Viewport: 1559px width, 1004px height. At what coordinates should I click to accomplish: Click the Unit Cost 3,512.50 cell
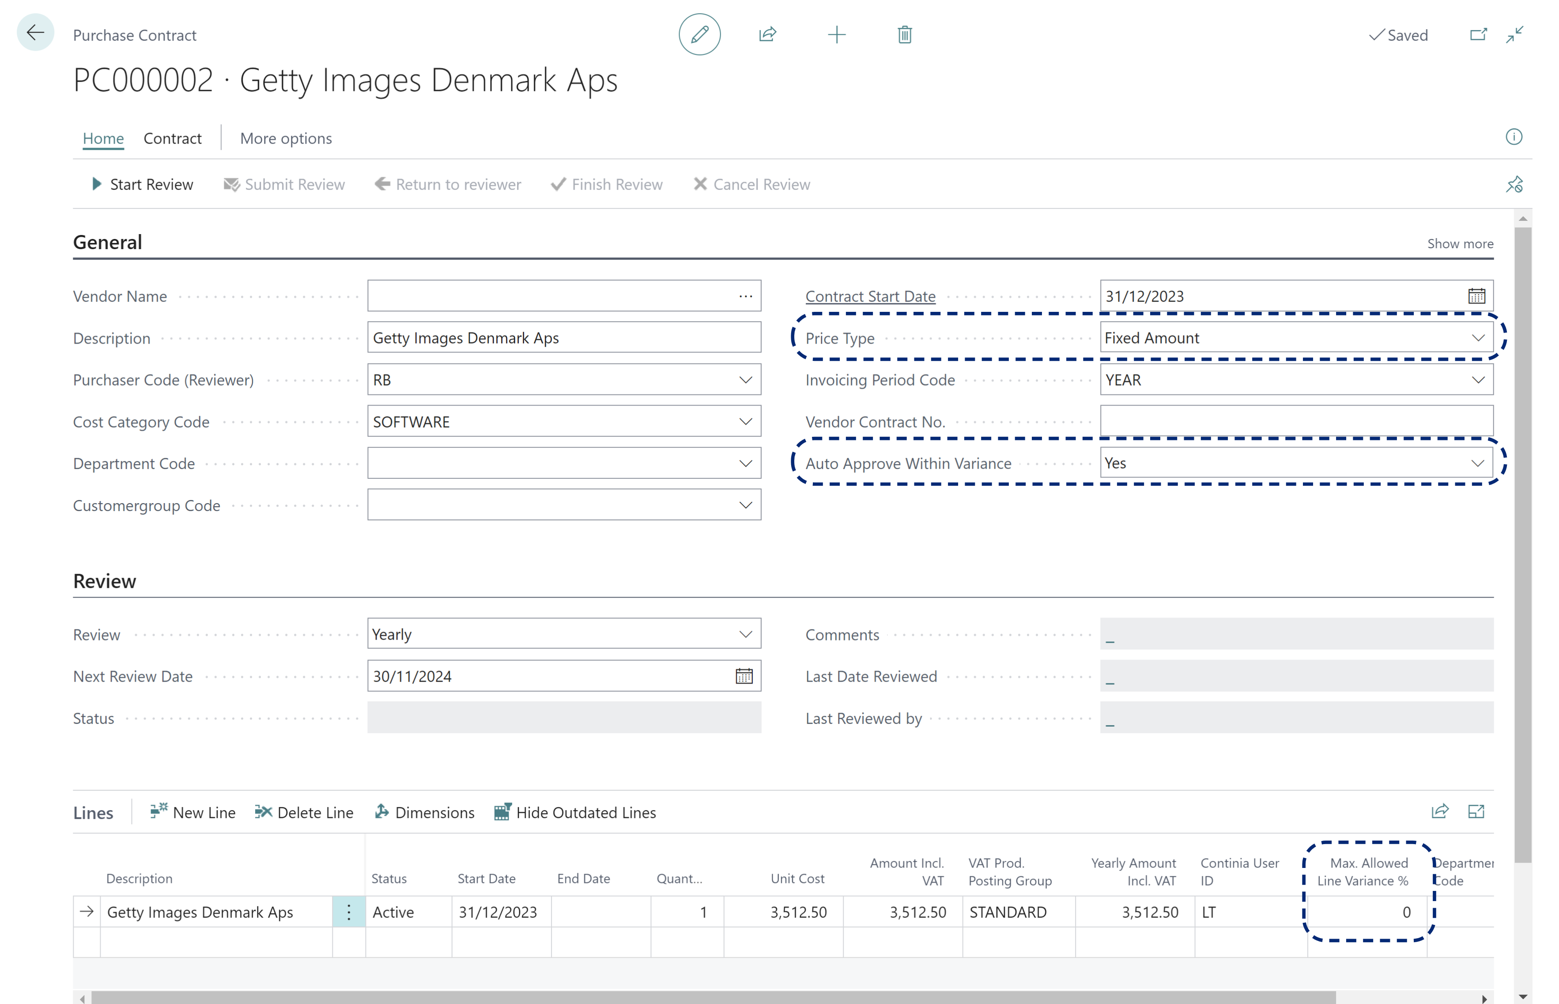point(784,912)
